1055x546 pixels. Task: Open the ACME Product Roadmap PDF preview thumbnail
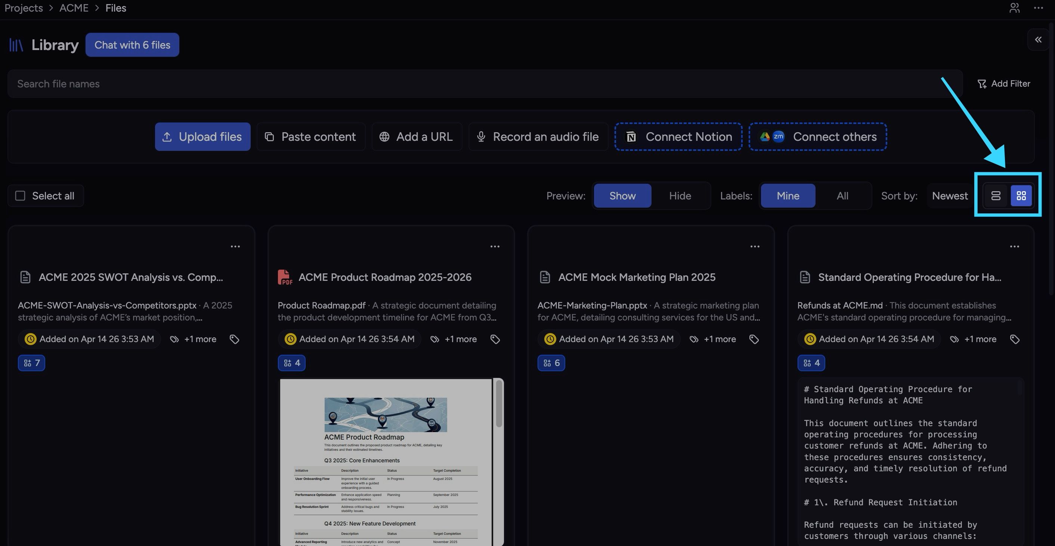pyautogui.click(x=386, y=462)
